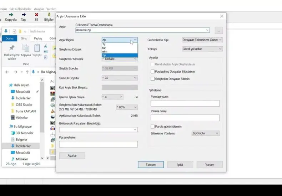Image resolution: width=282 pixels, height=196 pixels.
Task: Click the Parola onayı confirmation field
Action: [185, 118]
